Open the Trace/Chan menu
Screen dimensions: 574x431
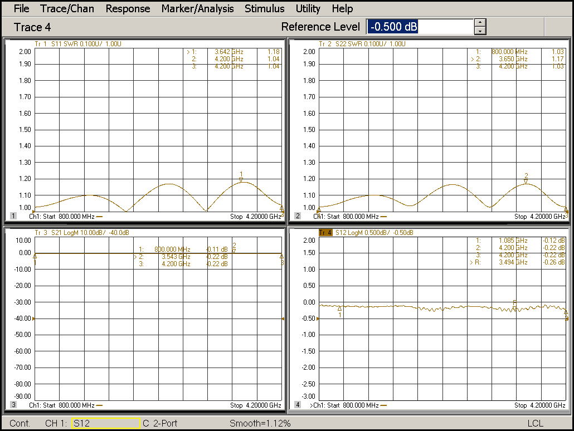point(67,8)
